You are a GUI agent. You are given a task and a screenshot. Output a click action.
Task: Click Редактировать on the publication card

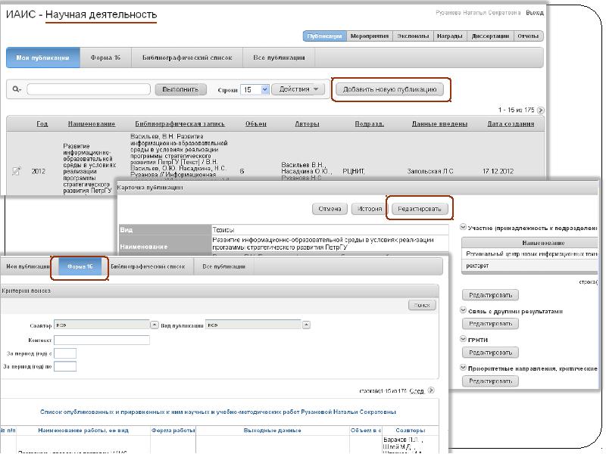[x=421, y=210]
